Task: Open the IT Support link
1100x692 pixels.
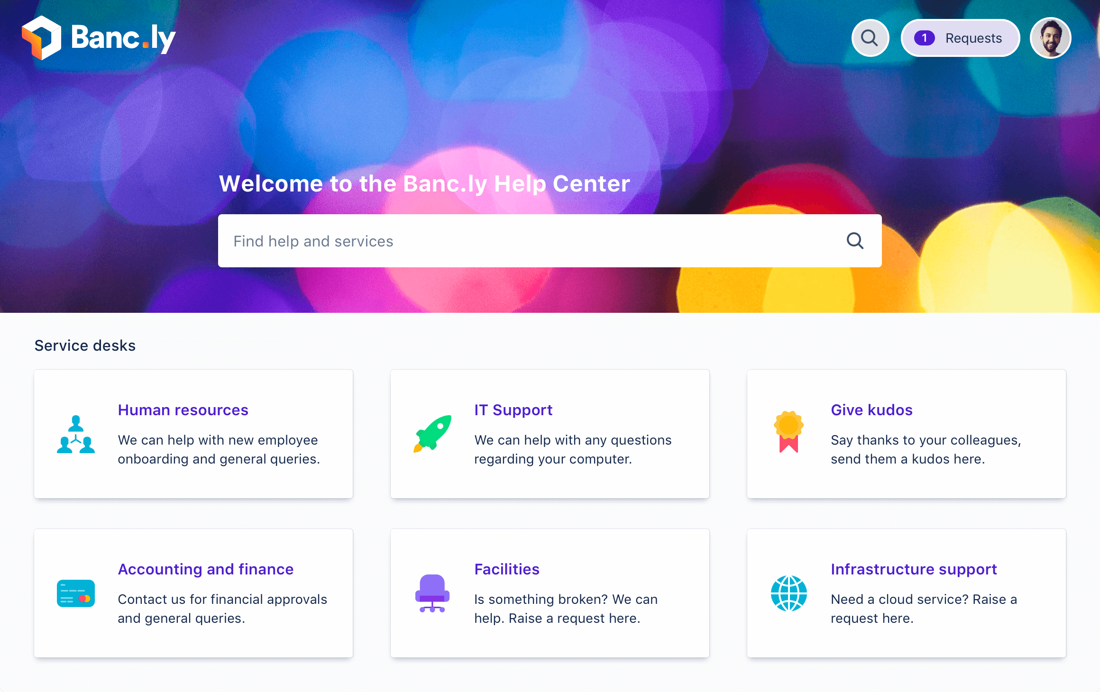Action: click(513, 410)
